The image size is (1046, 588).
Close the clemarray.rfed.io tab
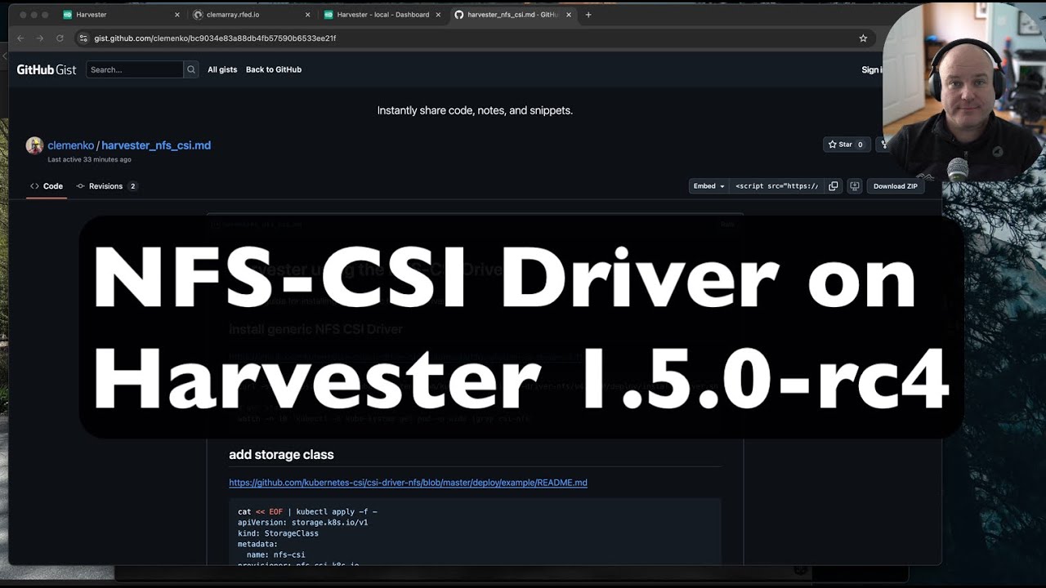[308, 15]
